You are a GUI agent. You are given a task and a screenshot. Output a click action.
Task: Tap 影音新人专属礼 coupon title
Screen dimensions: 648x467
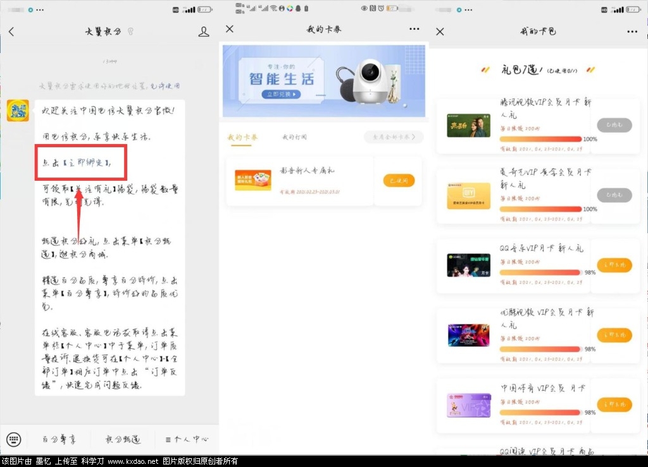pyautogui.click(x=307, y=171)
